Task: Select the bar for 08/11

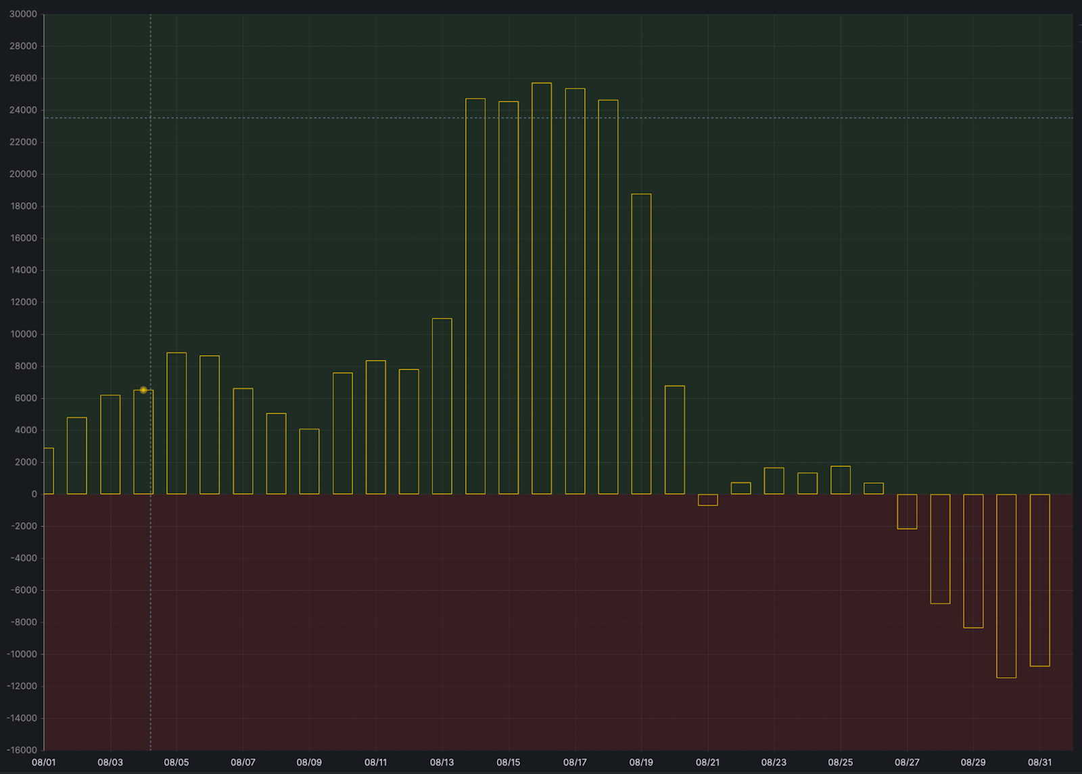Action: (376, 427)
